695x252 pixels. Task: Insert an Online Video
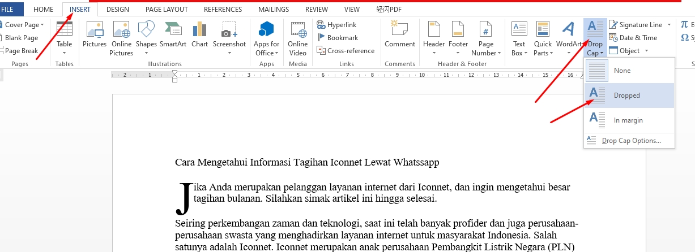(298, 38)
